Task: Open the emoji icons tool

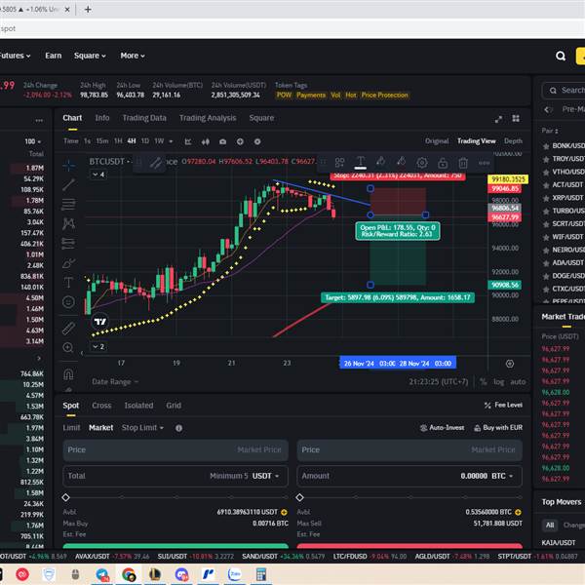Action: (x=68, y=302)
